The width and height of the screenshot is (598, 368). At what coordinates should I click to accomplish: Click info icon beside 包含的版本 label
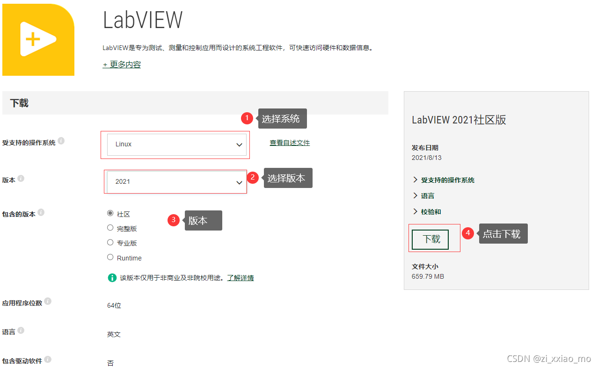click(41, 212)
